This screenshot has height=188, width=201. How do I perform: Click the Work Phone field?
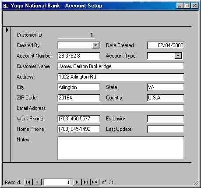pos(79,119)
